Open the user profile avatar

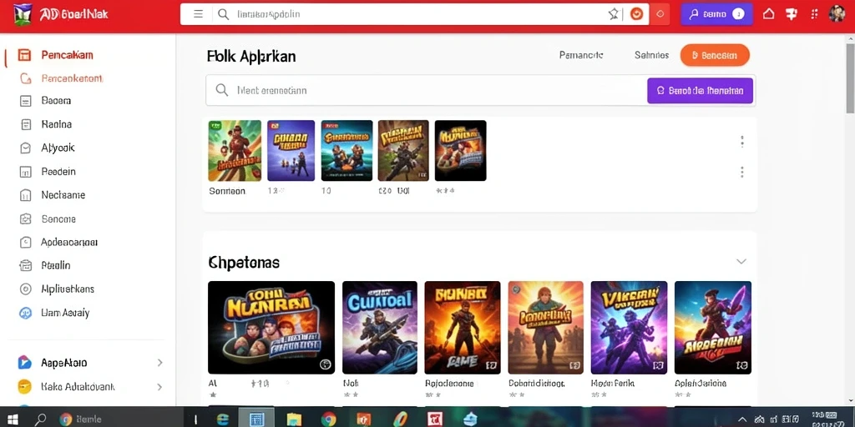(837, 13)
